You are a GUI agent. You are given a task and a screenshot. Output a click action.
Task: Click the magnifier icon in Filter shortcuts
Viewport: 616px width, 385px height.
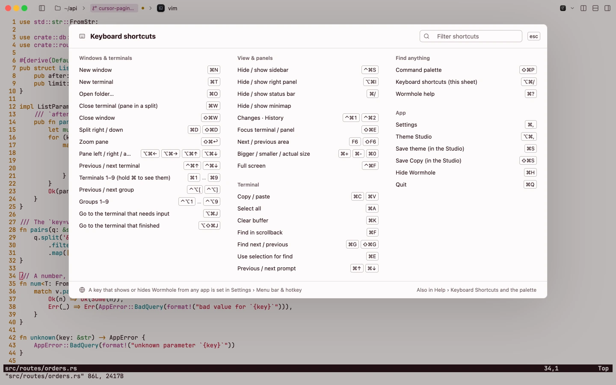(426, 36)
